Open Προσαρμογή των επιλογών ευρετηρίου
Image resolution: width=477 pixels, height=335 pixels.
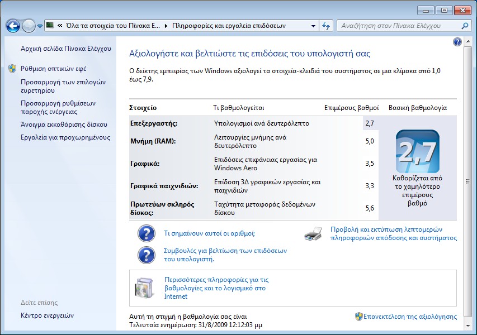click(63, 86)
